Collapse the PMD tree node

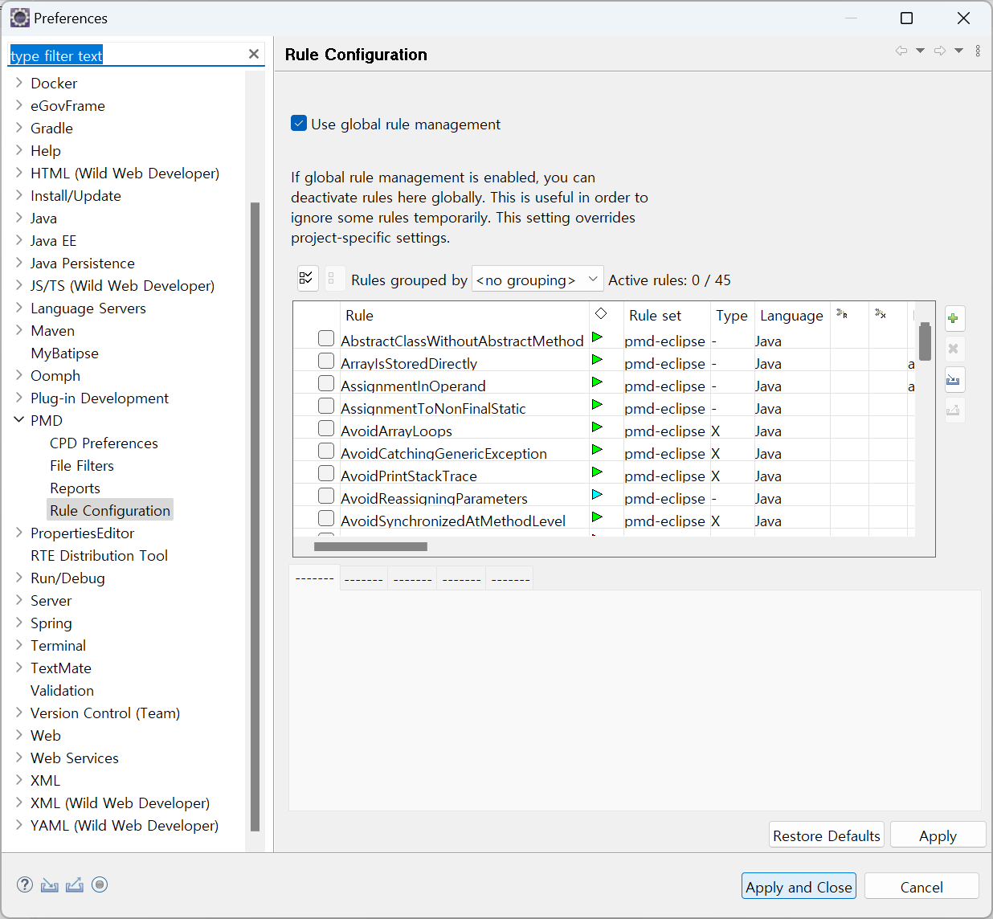coord(19,420)
